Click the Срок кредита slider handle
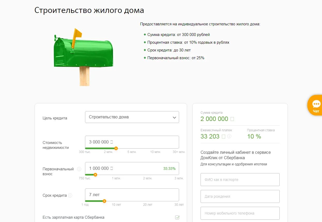322x222 pixels. 104,201
